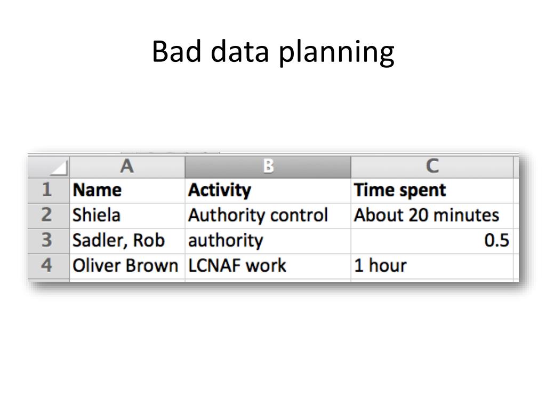Select the About 20 minutes cell
This screenshot has width=546, height=410.
(432, 216)
